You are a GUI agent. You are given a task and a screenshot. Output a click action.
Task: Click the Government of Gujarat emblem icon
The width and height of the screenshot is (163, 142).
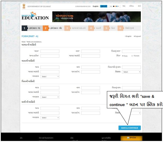pos(24,6)
